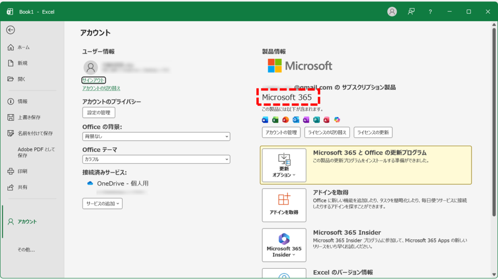Open Microsoft 365 Insider dropdown button

coord(284,245)
